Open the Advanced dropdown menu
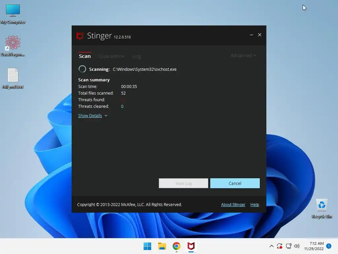The width and height of the screenshot is (338, 254). 243,56
